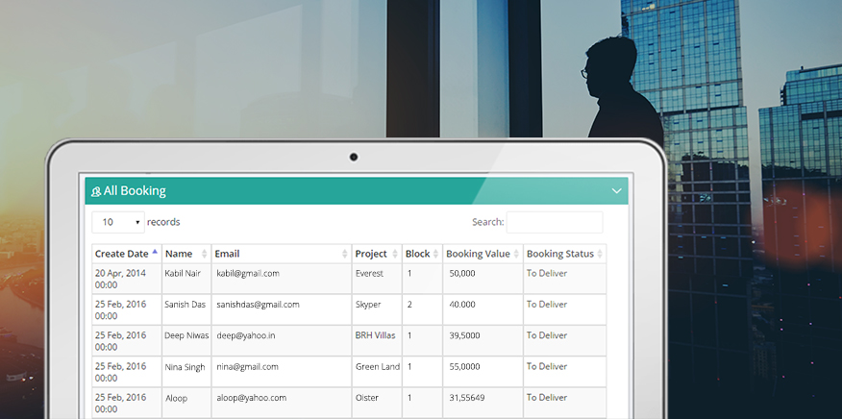Click To Deliver status in Sanish Das row
The image size is (842, 419).
pyautogui.click(x=547, y=305)
